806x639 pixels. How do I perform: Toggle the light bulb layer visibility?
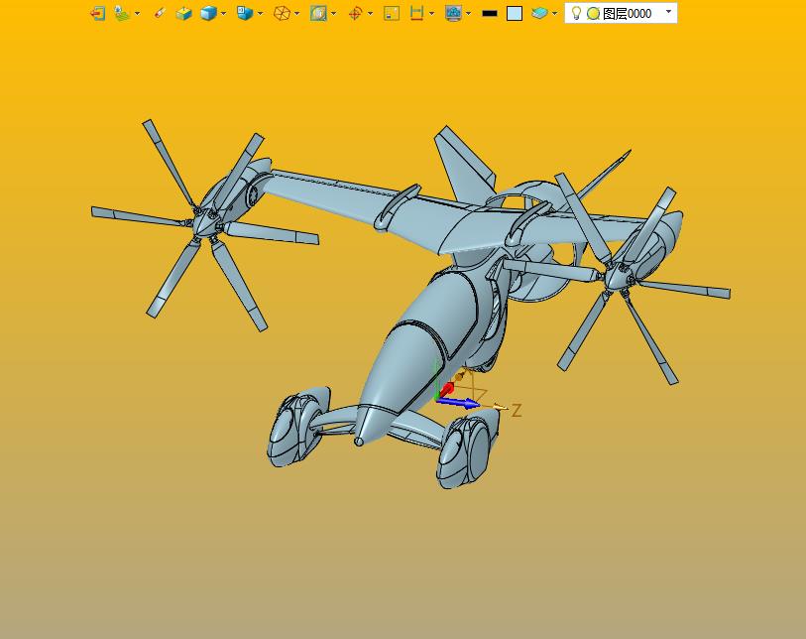576,13
